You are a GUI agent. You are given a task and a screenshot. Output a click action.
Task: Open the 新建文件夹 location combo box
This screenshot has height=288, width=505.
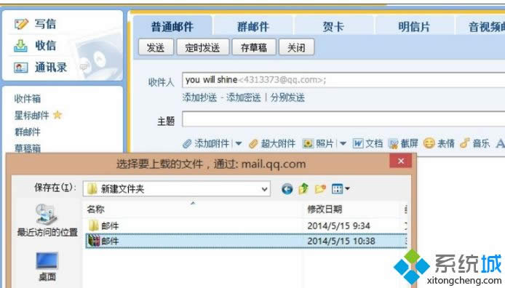tap(177, 189)
